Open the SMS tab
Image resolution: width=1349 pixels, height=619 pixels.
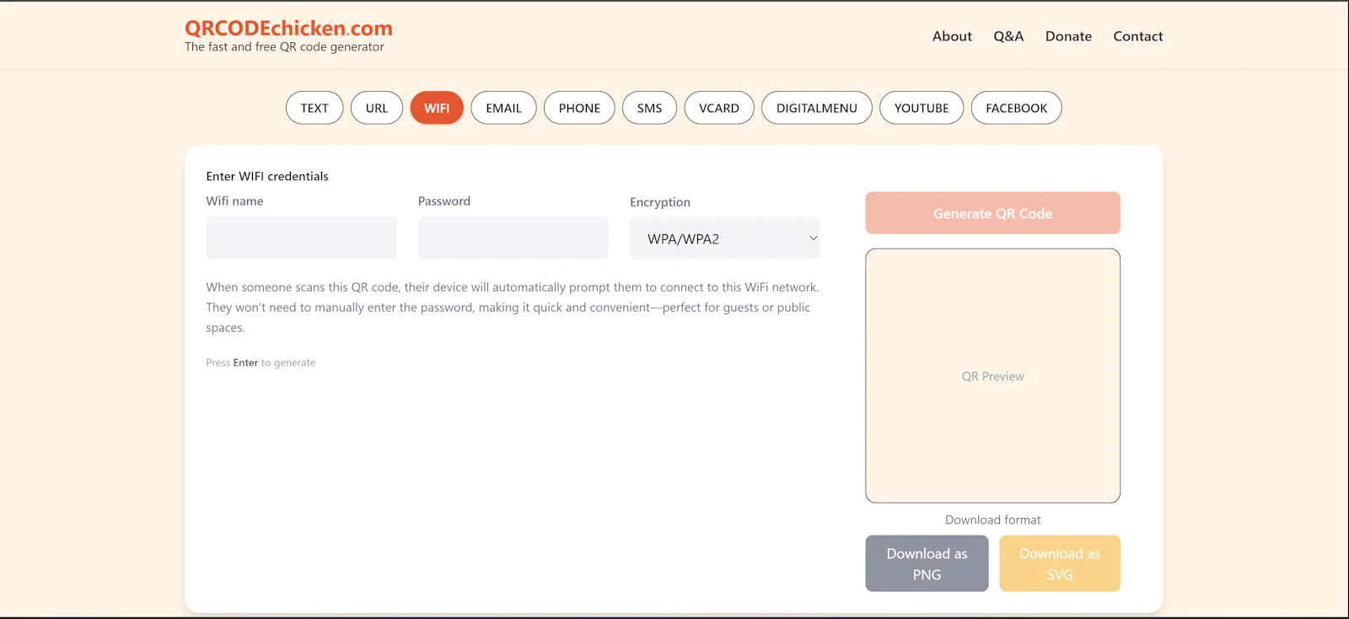tap(649, 108)
